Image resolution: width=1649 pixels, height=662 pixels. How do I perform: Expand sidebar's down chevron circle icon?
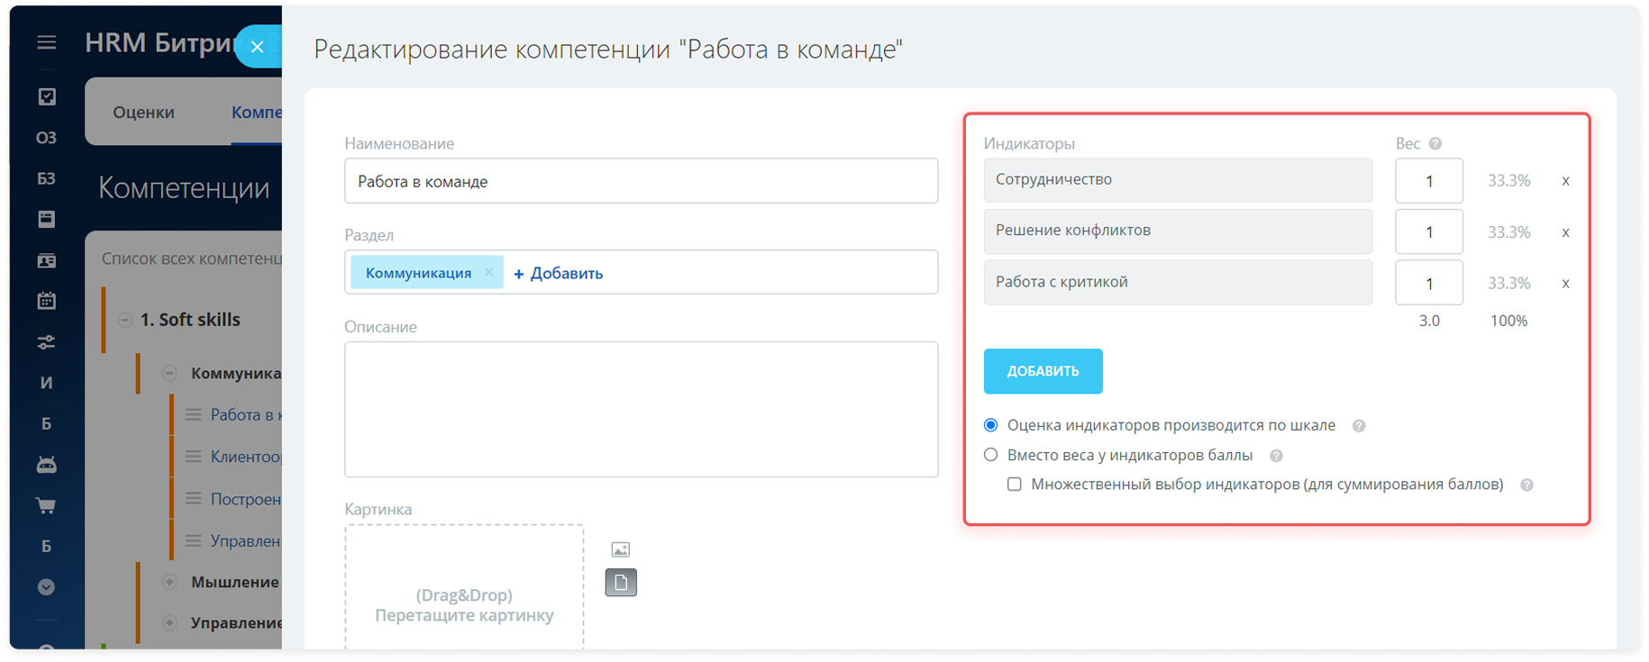click(47, 587)
